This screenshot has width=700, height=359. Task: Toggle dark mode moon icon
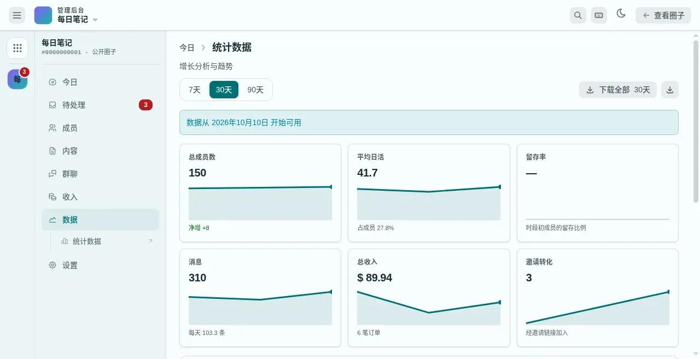[x=621, y=14]
